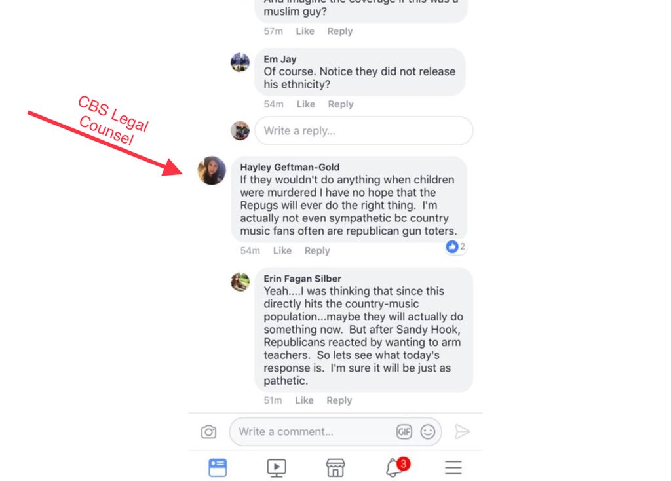
Task: Reply to Em Jay's comment
Action: click(341, 104)
